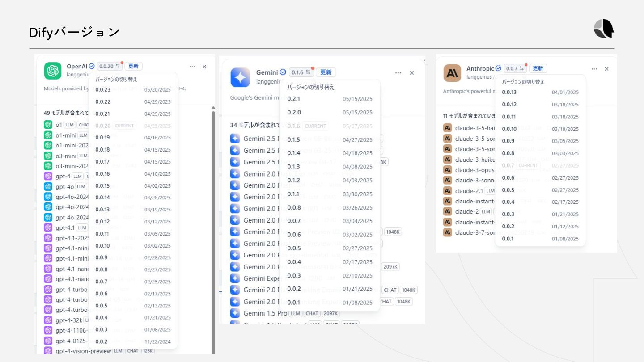The width and height of the screenshot is (644, 362).
Task: Click the claude-3-haiku model row text
Action: pyautogui.click(x=475, y=160)
